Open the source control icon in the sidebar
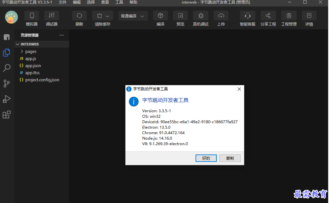This screenshot has height=203, width=329. (7, 84)
